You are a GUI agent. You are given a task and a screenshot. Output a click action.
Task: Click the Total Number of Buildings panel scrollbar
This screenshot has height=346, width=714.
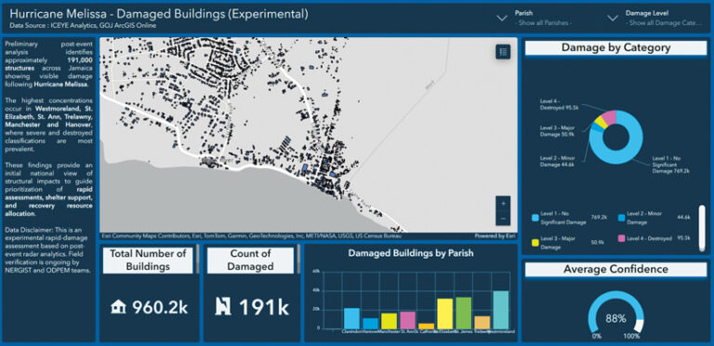pos(198,259)
